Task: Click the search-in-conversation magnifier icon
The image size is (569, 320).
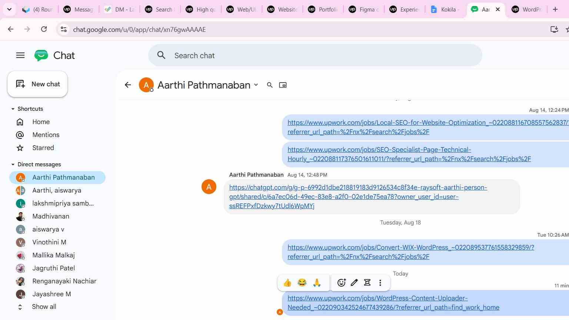Action: tap(270, 85)
